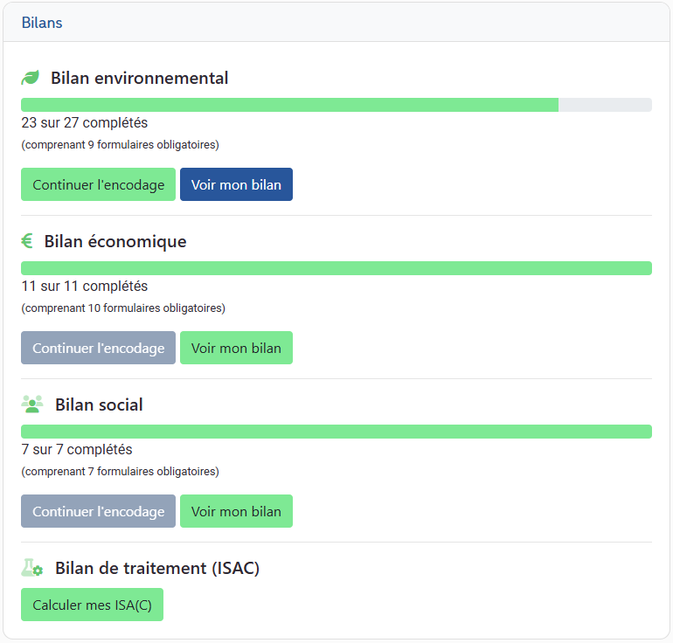Select the Bilan social heading
Screen dimensions: 673x643
(x=99, y=404)
